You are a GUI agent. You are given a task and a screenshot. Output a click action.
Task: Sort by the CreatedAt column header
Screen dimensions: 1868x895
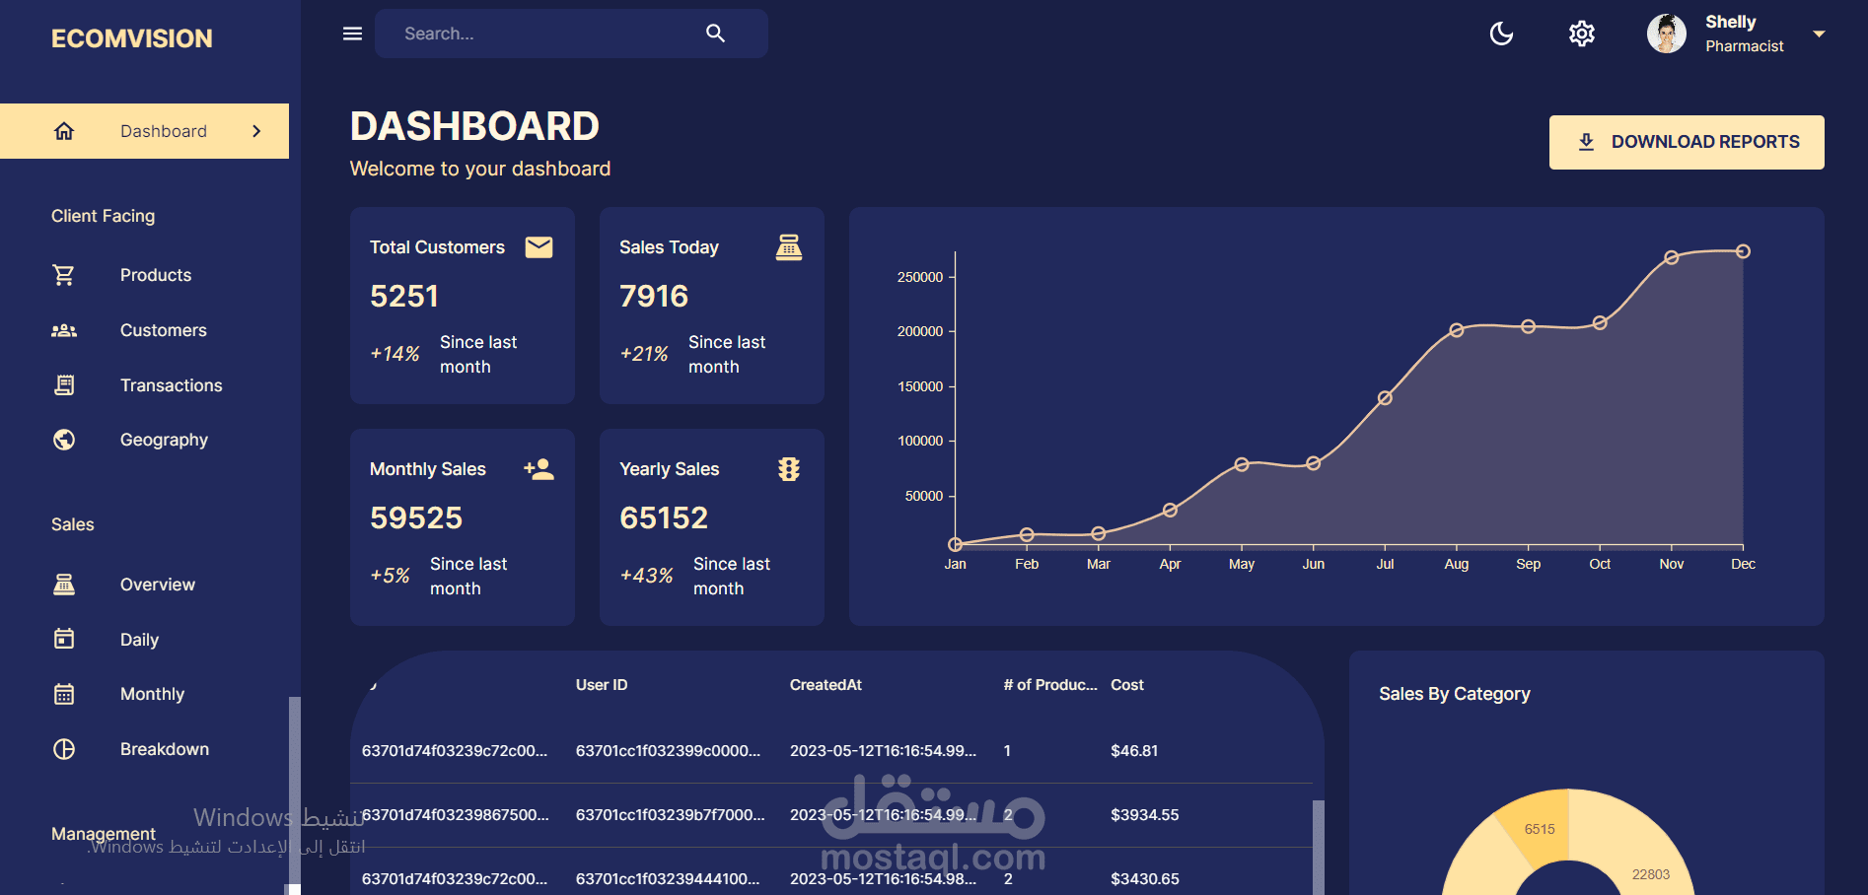coord(826,685)
